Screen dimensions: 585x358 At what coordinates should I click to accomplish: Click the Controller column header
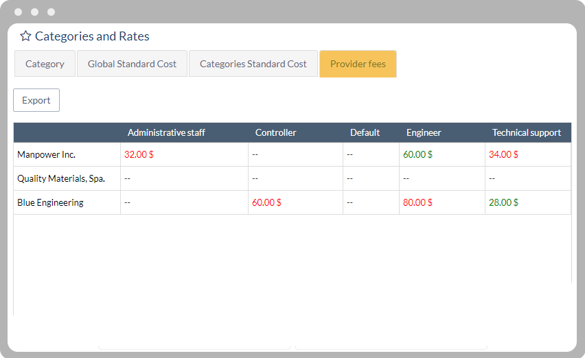click(275, 132)
